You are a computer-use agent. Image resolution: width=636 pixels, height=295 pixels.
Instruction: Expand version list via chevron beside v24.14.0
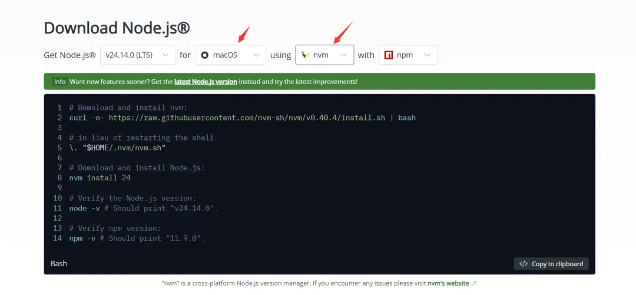[165, 55]
